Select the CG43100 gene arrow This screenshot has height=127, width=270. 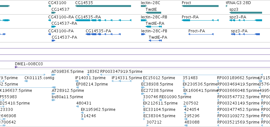(49, 6)
